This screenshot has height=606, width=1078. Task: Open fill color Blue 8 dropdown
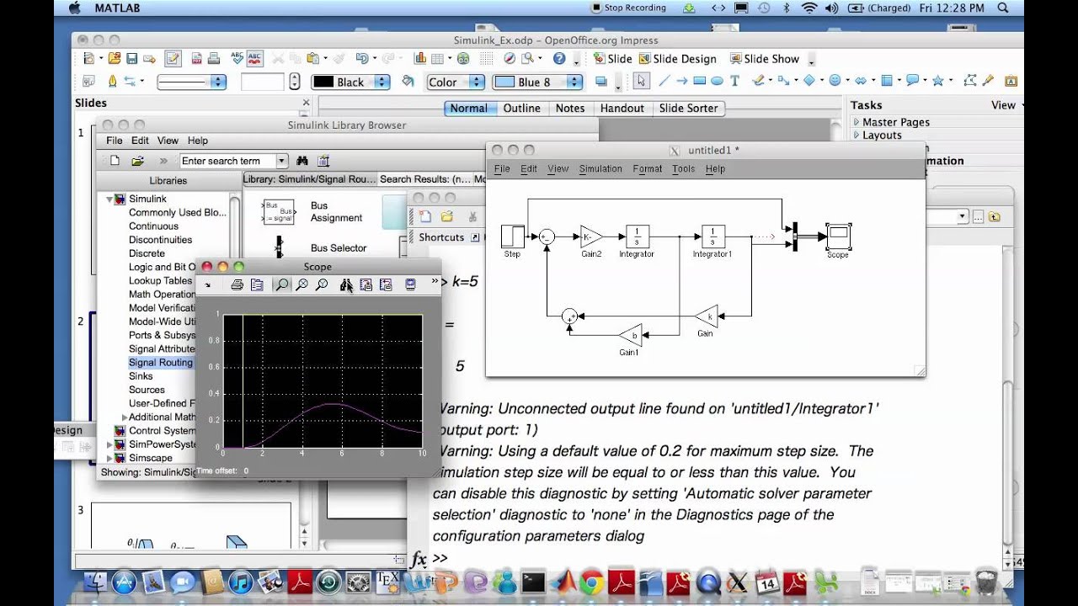(574, 82)
